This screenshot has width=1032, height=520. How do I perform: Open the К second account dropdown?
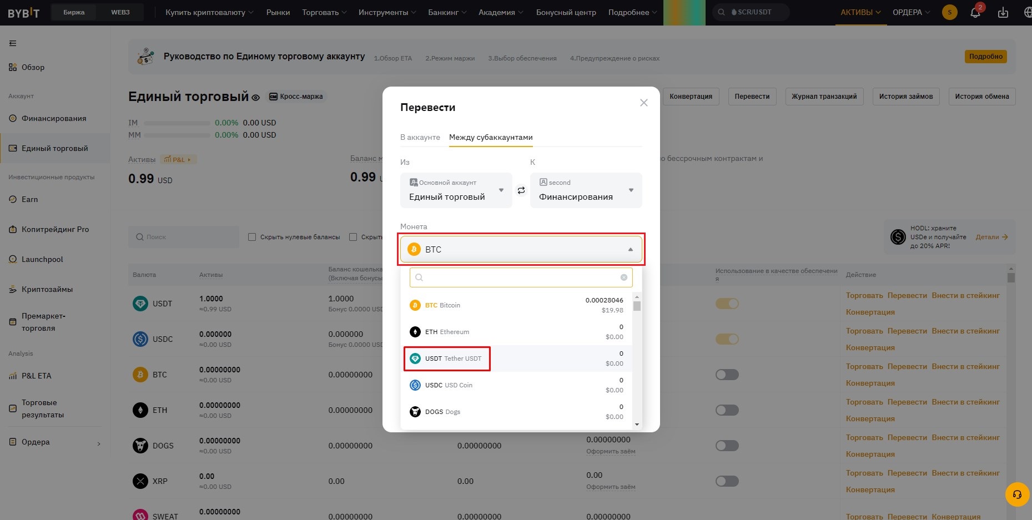click(586, 190)
